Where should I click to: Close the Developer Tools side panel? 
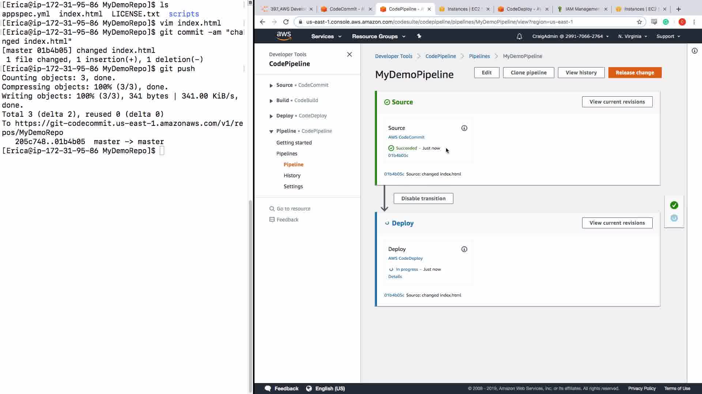(349, 54)
